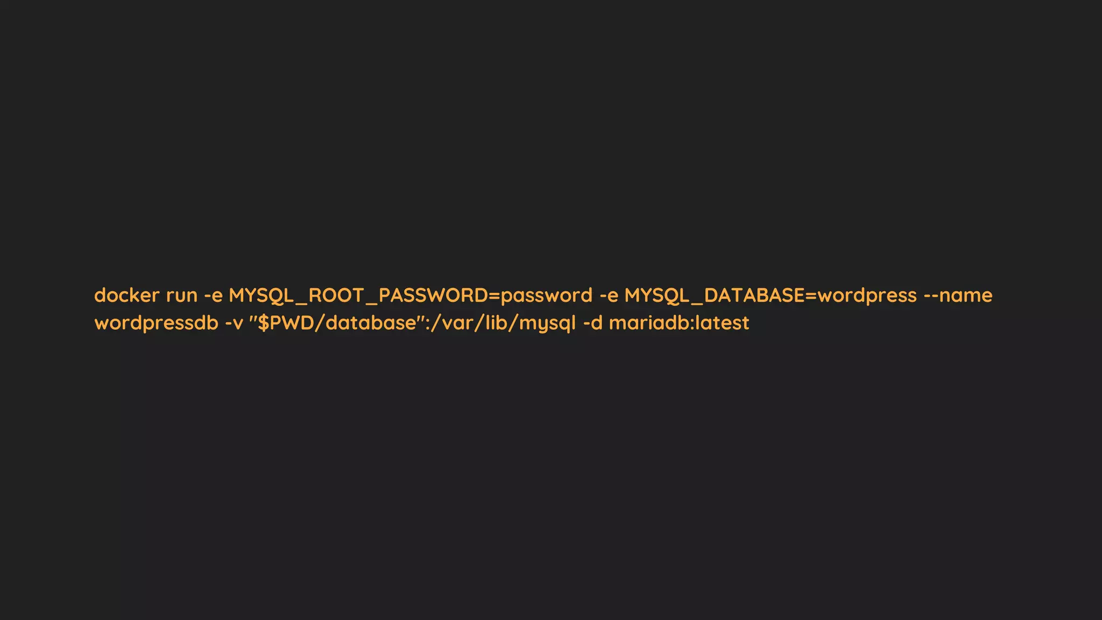Select the MYSQL_DATABASE variable name
This screenshot has width=1102, height=620.
[714, 295]
